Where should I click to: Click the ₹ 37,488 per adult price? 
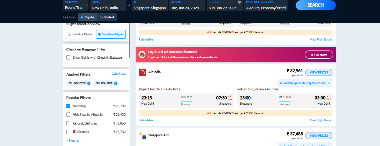[x=295, y=134]
